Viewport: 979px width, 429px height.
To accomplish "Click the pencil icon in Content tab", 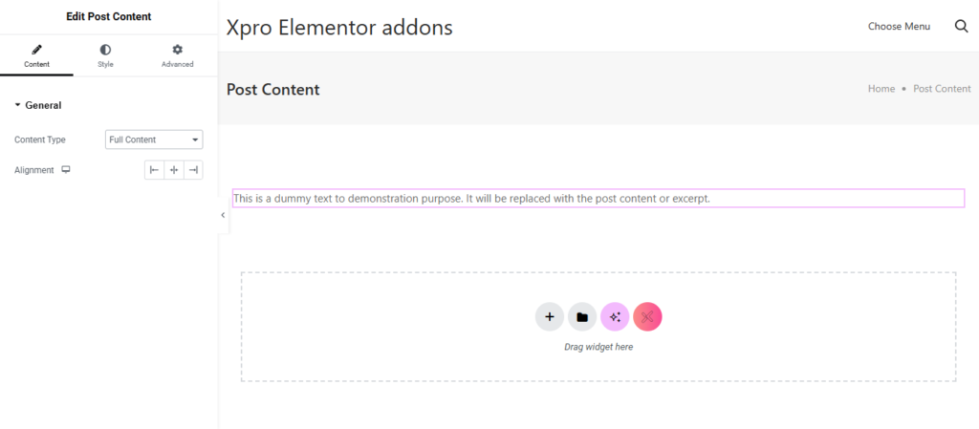I will (36, 49).
